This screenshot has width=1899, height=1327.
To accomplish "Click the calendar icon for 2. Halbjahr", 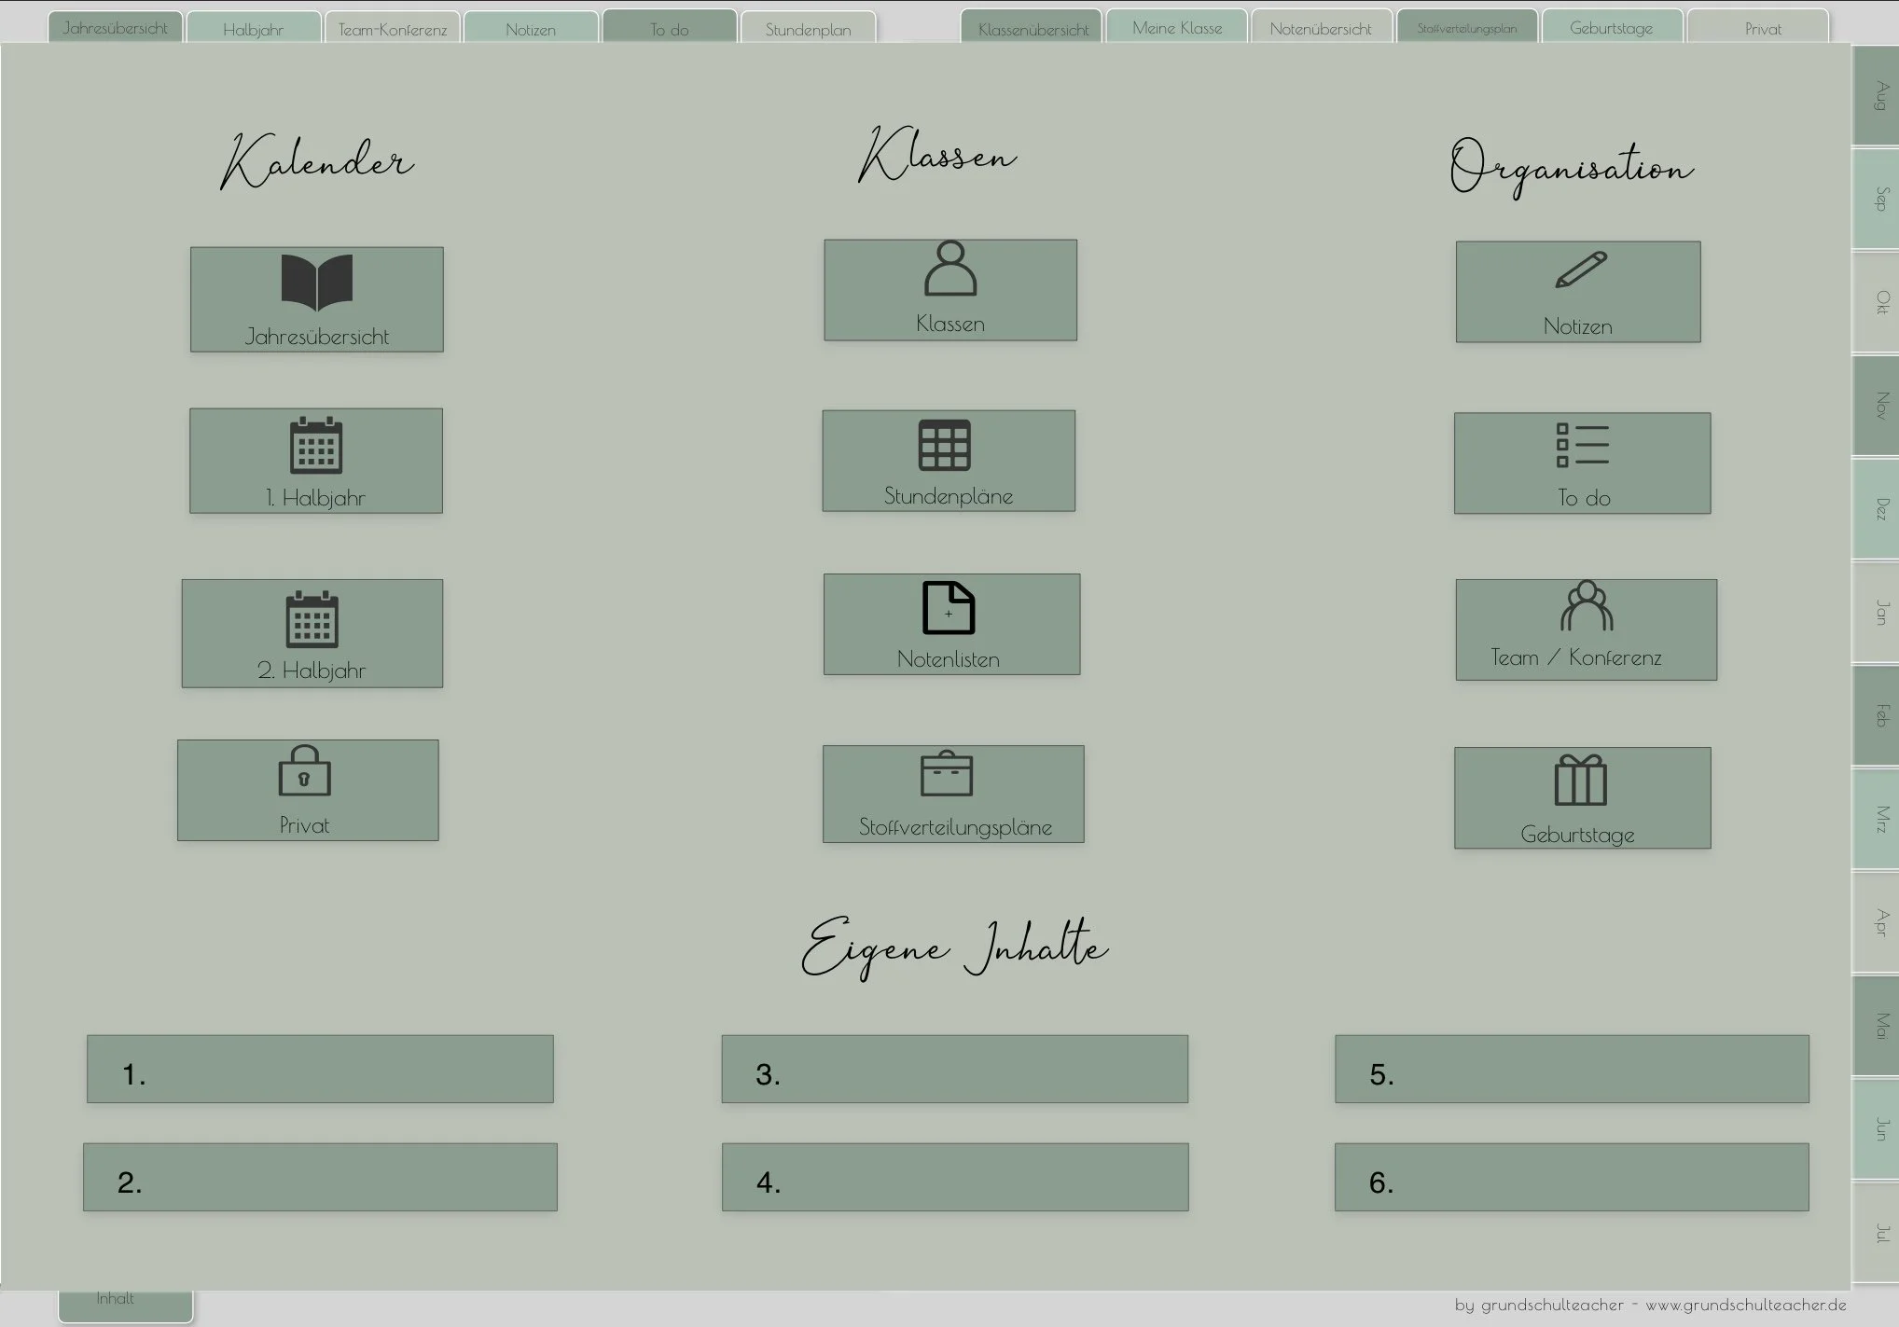I will pyautogui.click(x=312, y=619).
